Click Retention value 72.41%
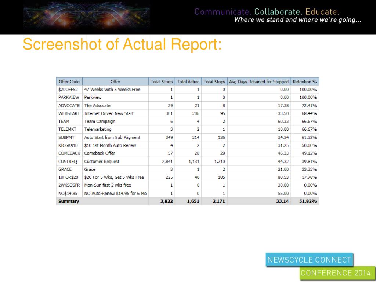This screenshot has height=282, width=376. 309,105
